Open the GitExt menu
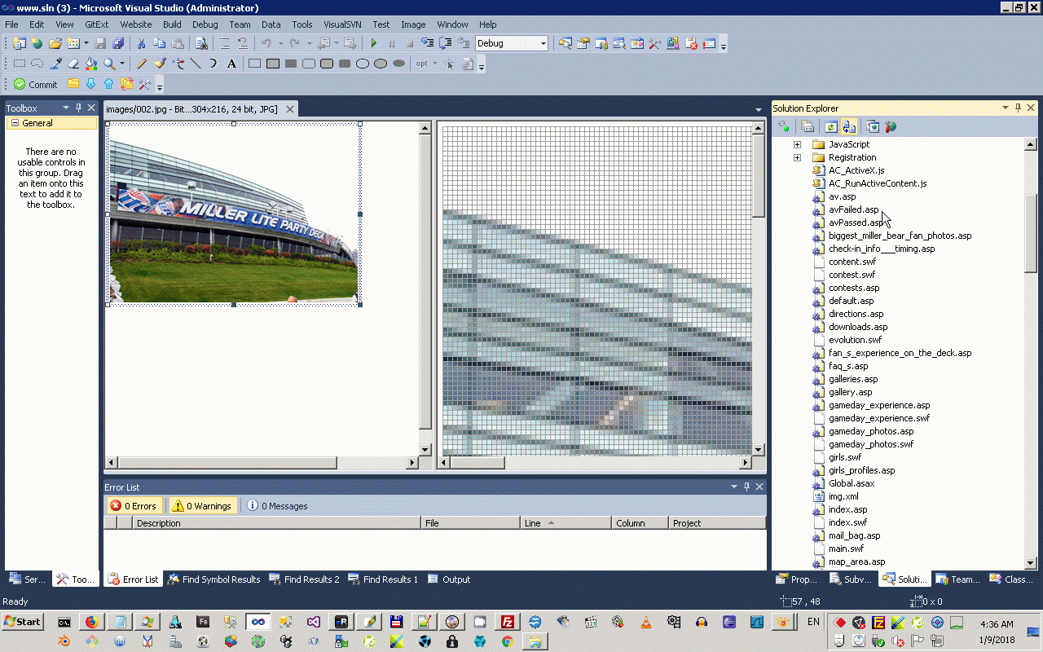This screenshot has width=1043, height=652. (96, 24)
